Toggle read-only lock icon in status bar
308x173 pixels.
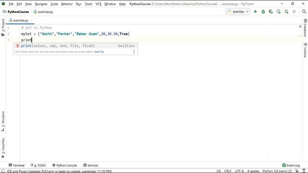pos(297,171)
